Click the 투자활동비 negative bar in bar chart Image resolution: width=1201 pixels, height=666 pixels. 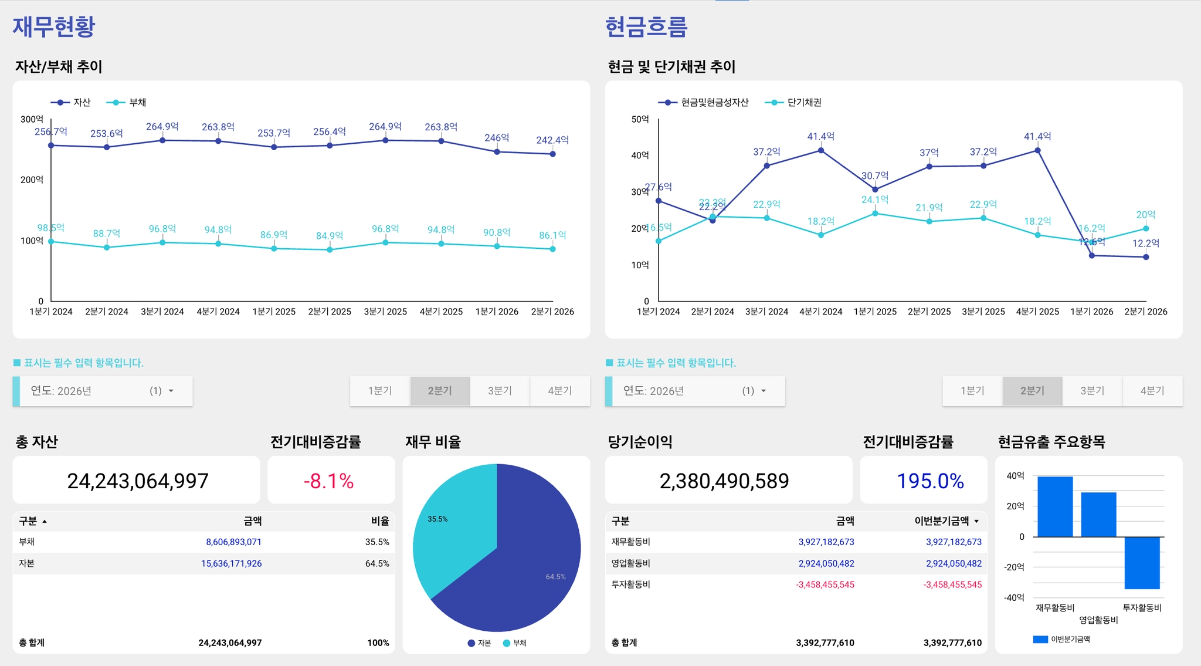tap(1142, 563)
